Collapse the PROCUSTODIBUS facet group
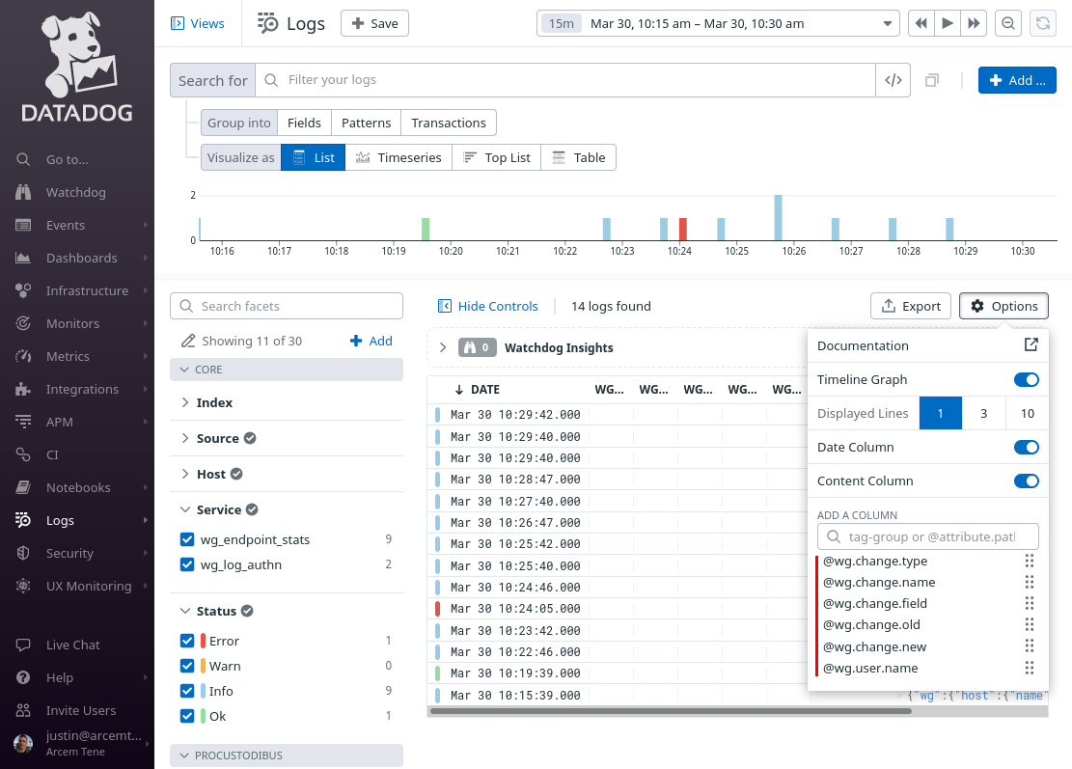The image size is (1072, 769). [x=287, y=755]
